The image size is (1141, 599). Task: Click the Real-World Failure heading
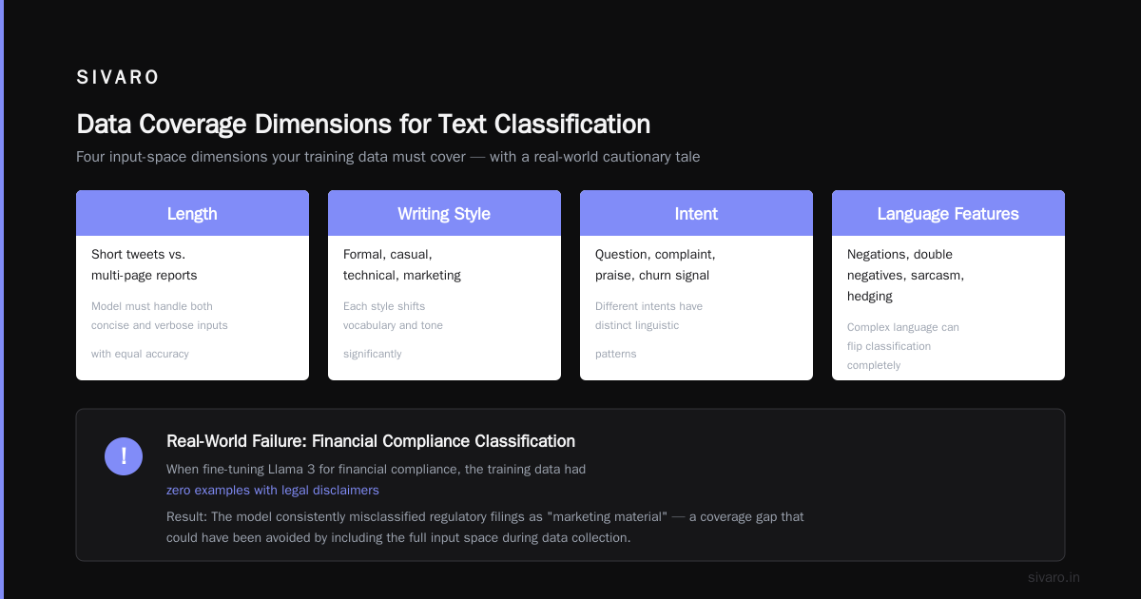(x=371, y=441)
